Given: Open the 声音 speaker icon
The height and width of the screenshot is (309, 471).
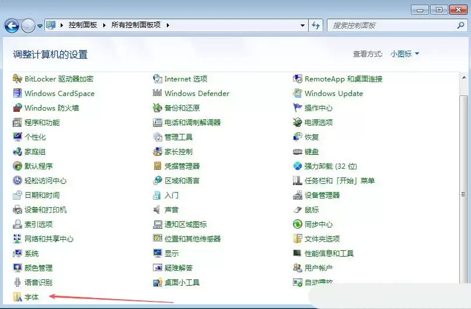Looking at the screenshot, I should point(158,209).
